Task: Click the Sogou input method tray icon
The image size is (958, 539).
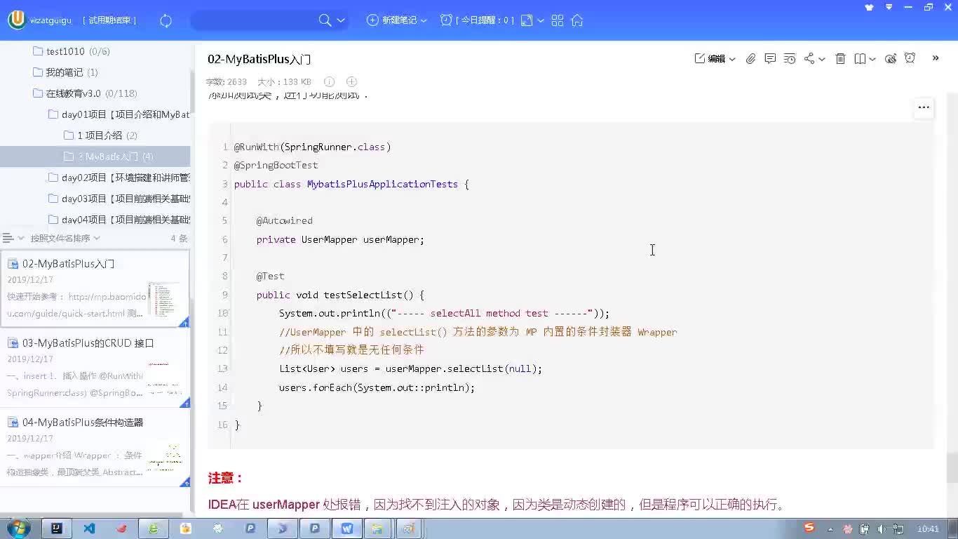Action: (809, 528)
